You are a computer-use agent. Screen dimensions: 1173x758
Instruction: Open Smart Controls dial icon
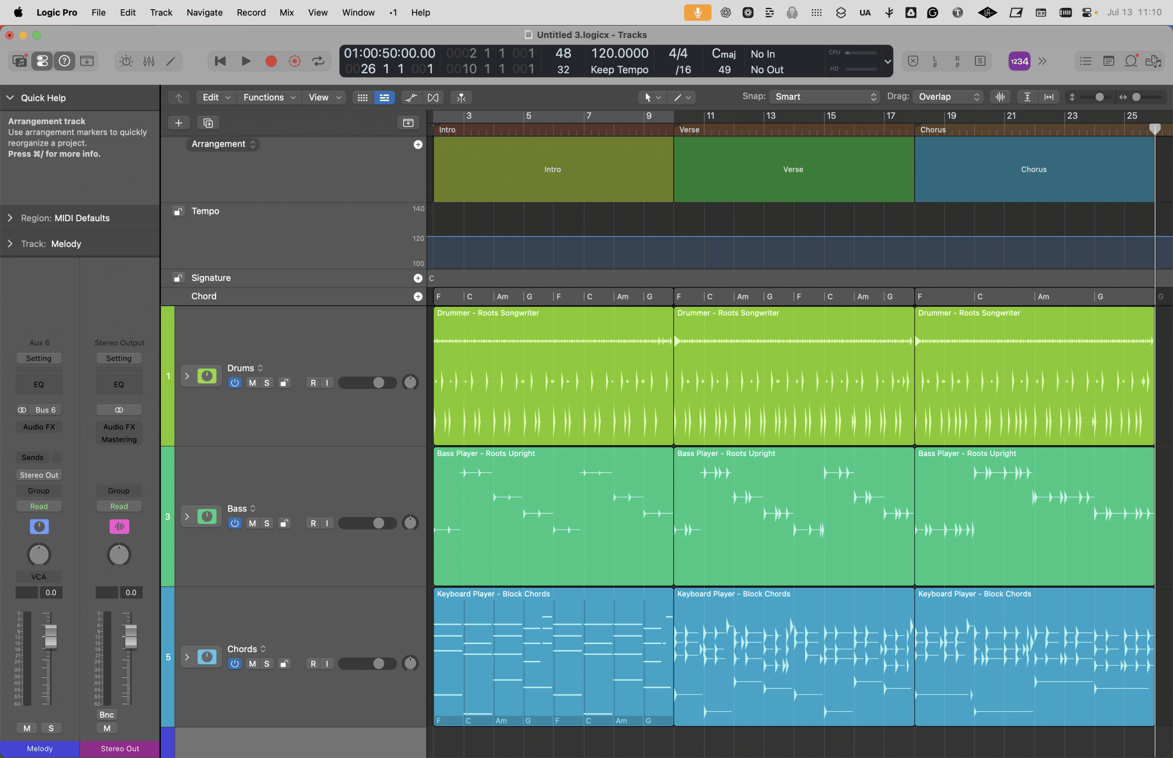point(126,61)
